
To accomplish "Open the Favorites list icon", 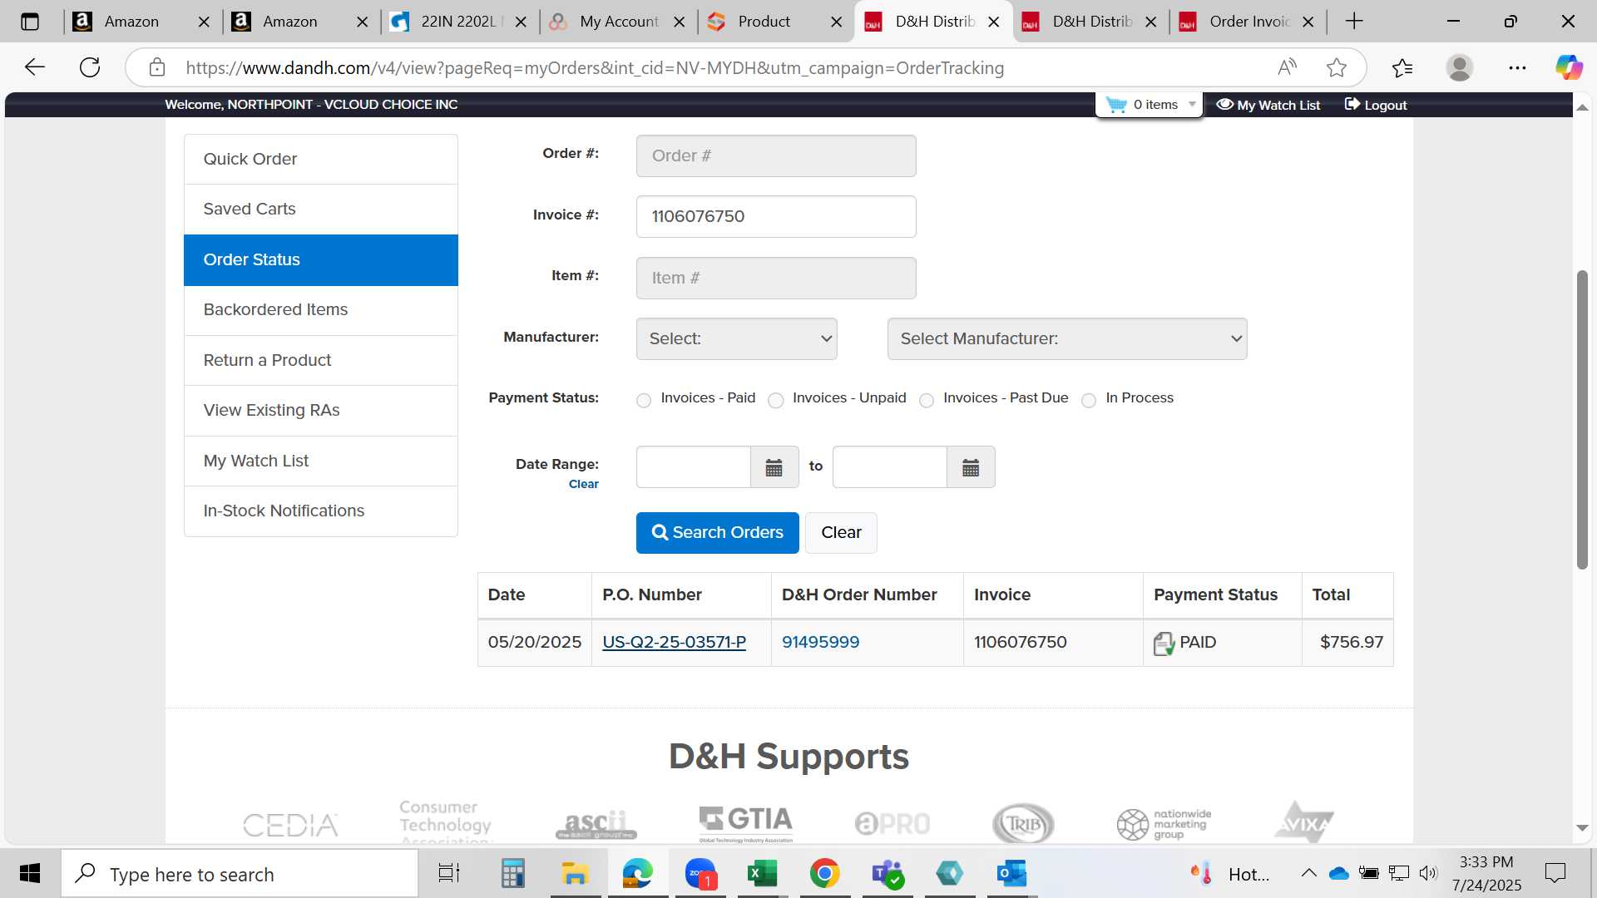I will pyautogui.click(x=1402, y=67).
